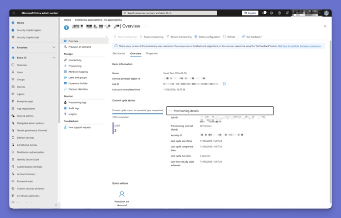Click Restart provisioning

pos(179,37)
